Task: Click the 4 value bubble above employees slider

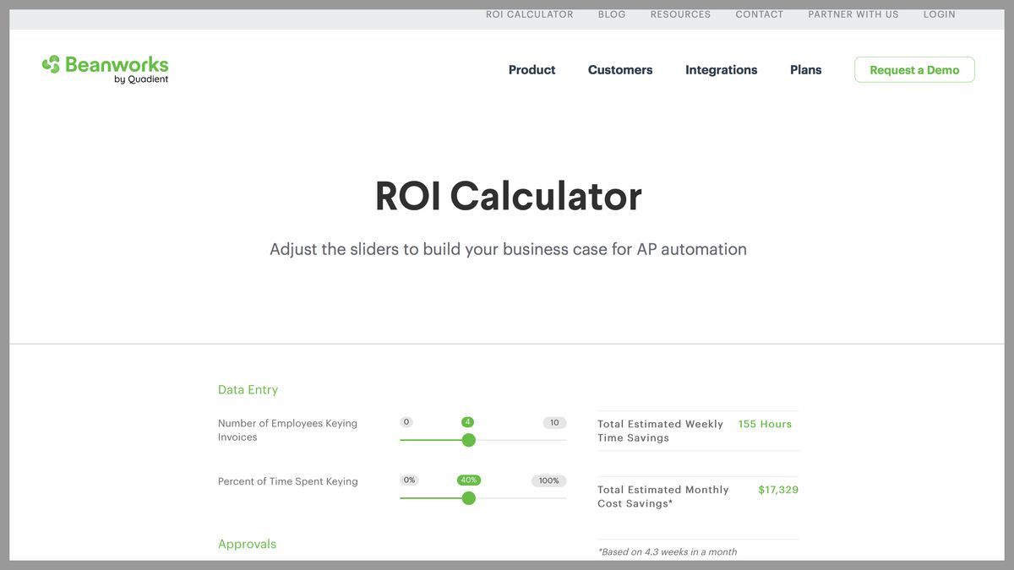Action: (467, 422)
